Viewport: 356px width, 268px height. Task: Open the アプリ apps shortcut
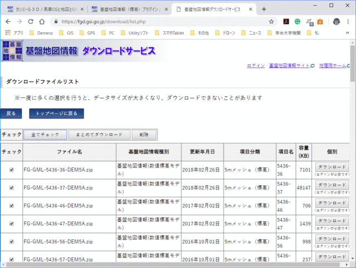click(x=14, y=33)
